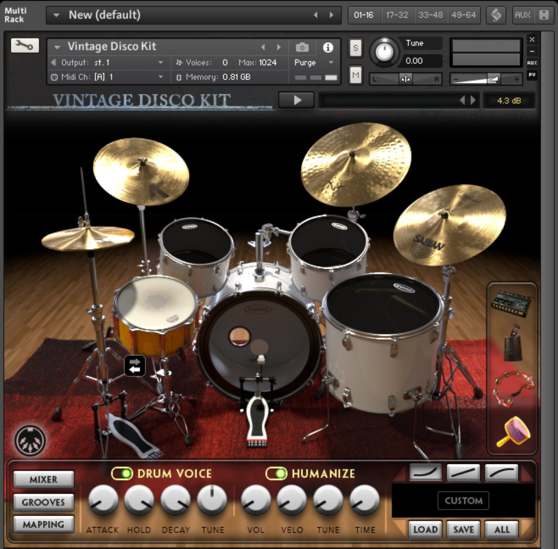Image resolution: width=558 pixels, height=549 pixels.
Task: Click the swap arrows icon near snare
Action: 135,366
